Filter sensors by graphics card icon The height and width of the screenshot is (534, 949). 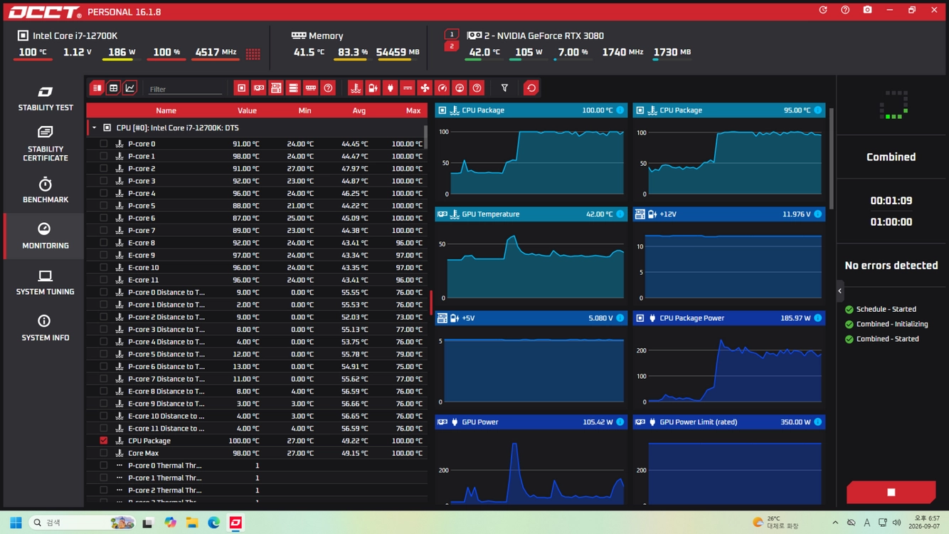point(259,88)
